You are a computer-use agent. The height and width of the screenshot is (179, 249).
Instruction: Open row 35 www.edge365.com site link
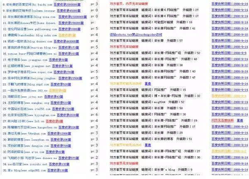click(x=27, y=170)
